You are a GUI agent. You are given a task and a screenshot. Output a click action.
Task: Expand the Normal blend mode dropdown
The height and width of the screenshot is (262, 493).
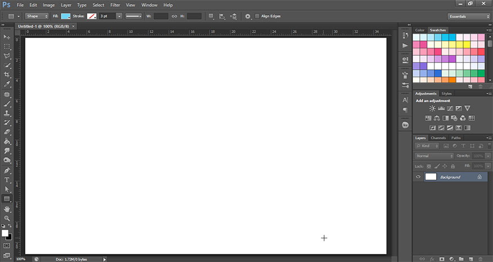pyautogui.click(x=434, y=156)
